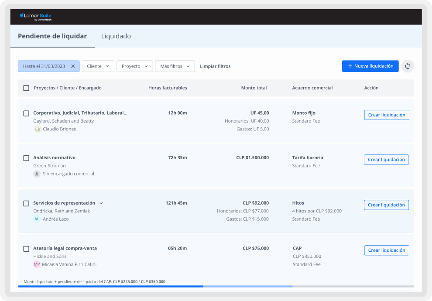
Task: Click the Hitos agreement label
Action: pyautogui.click(x=298, y=203)
